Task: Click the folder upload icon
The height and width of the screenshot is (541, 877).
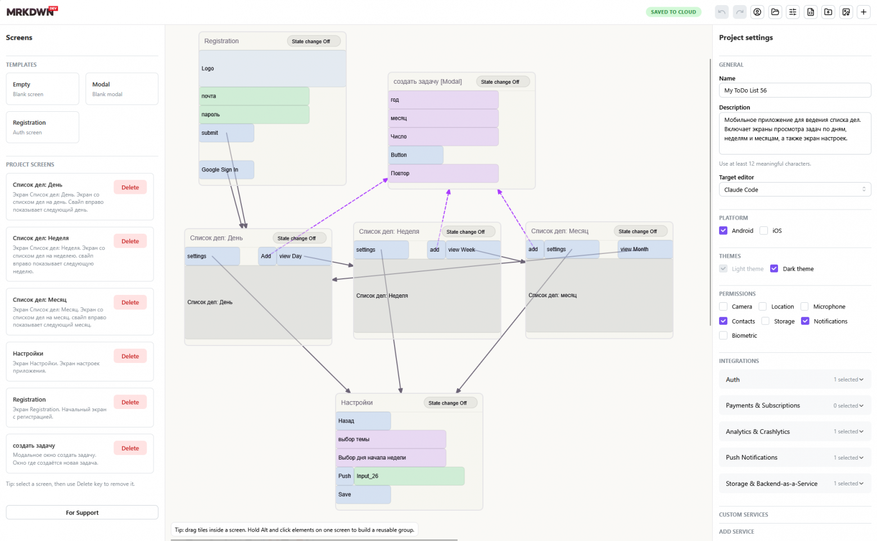Action: (x=828, y=12)
